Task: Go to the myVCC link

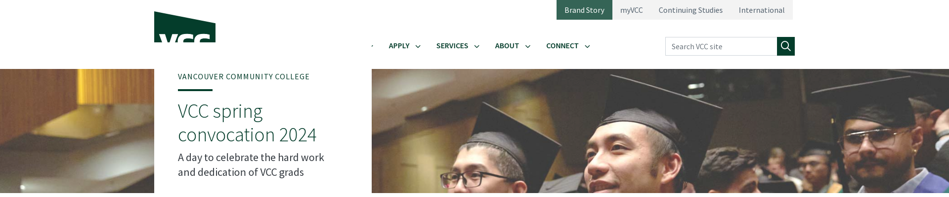Action: tap(631, 10)
